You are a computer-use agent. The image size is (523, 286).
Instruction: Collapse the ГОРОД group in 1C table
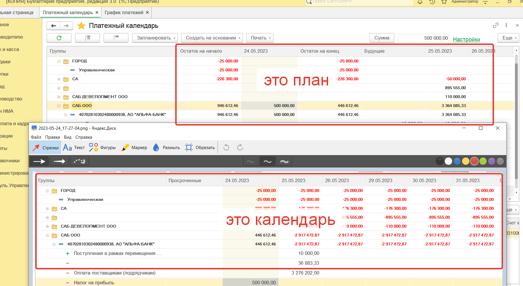[x=59, y=61]
